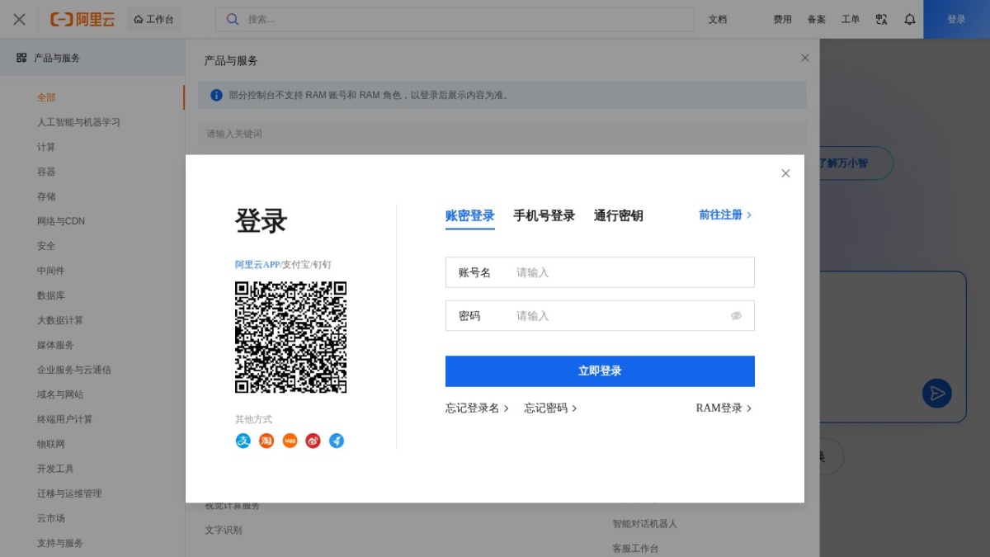Click the 产品与服务 sidebar header

(92, 58)
